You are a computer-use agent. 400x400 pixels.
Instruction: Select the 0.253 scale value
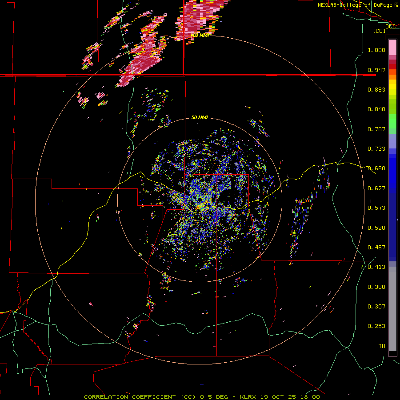click(x=376, y=326)
